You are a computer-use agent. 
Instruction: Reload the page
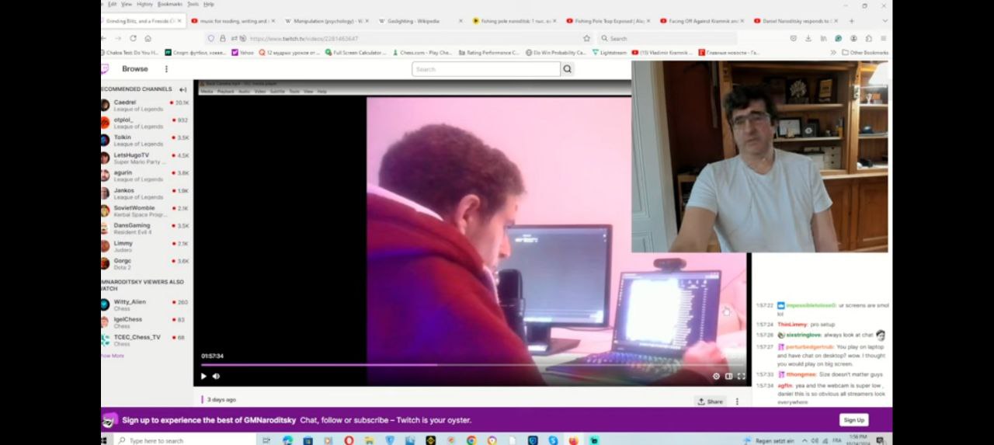pyautogui.click(x=134, y=38)
